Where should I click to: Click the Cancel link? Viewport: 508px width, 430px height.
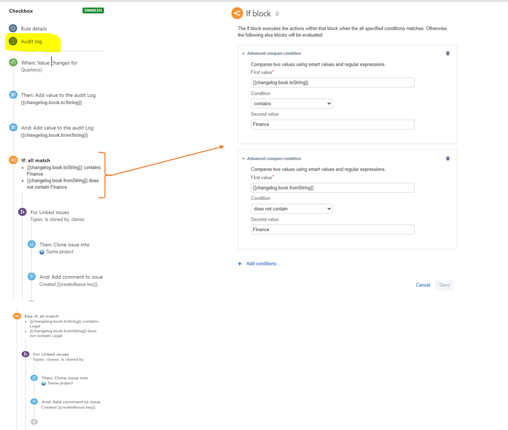click(422, 285)
